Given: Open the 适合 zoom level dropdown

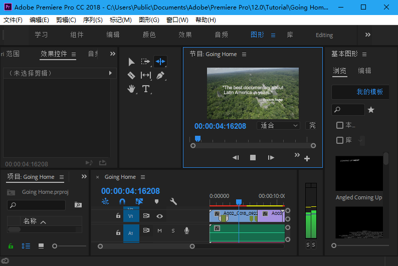Looking at the screenshot, I should click(x=279, y=126).
